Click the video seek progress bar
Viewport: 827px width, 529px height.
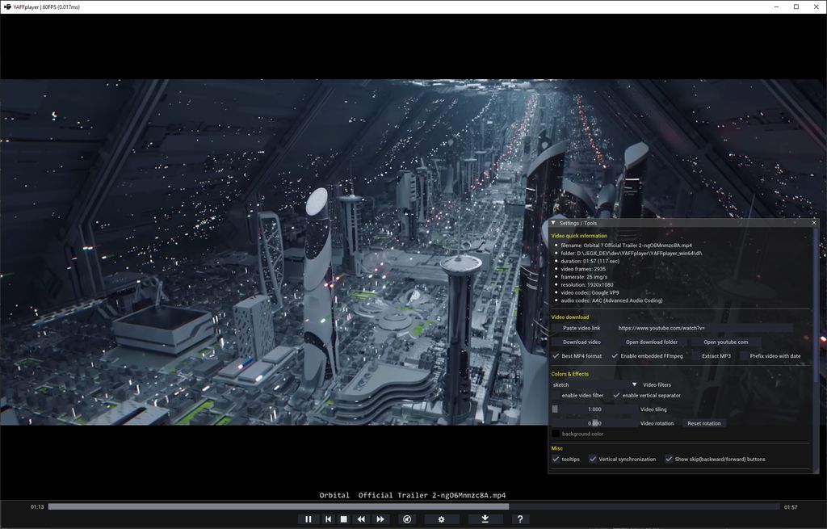(414, 507)
